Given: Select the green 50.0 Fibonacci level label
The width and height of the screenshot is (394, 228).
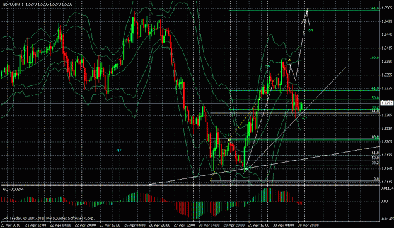Looking at the screenshot, I should pyautogui.click(x=376, y=98).
